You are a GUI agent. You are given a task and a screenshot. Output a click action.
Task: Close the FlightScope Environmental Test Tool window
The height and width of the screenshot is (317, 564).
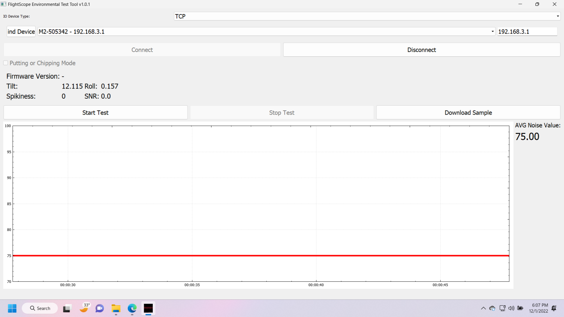555,4
